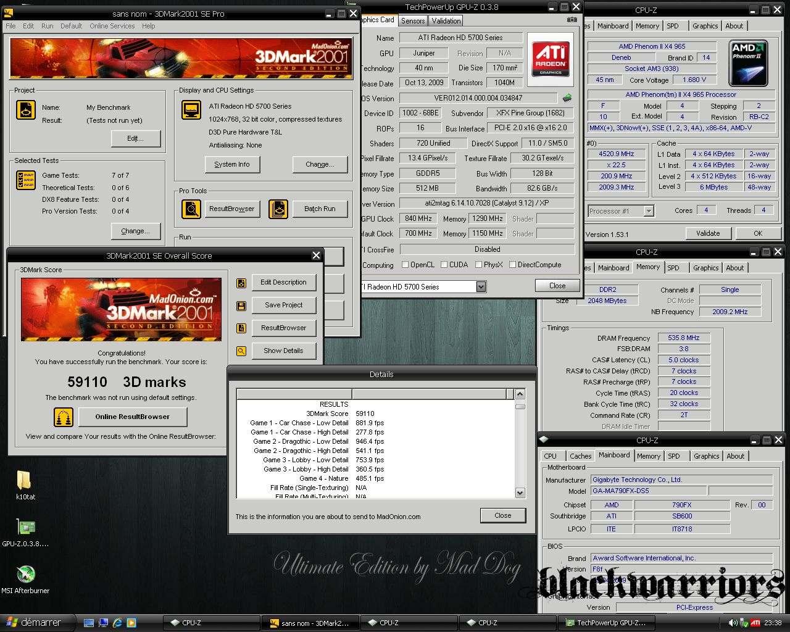790x632 pixels.
Task: Switch to the Validation tab in GPU-Z
Action: click(446, 20)
